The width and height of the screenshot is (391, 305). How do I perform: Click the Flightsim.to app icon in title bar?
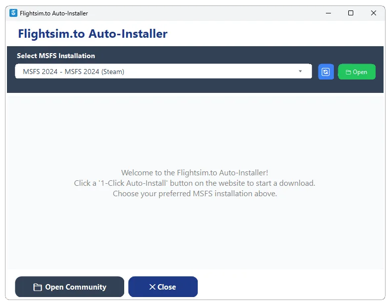click(13, 13)
